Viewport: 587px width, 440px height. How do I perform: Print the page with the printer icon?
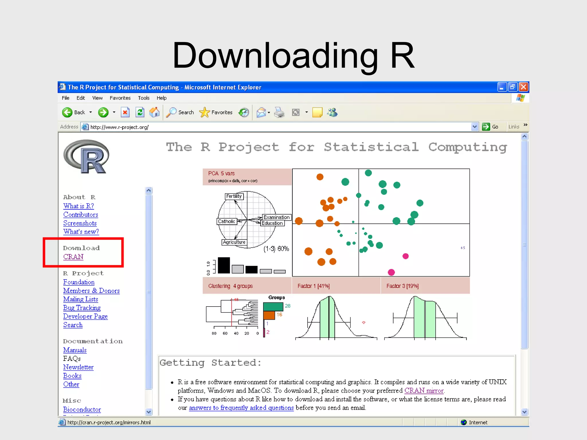coord(279,112)
